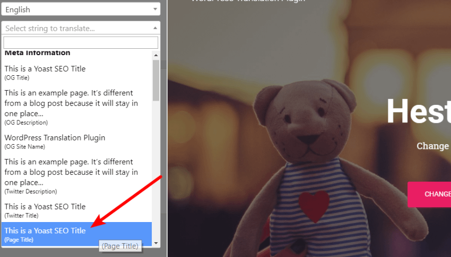This screenshot has height=257, width=451.
Task: Select the Twitter Title Yoast SEO string
Action: [76, 210]
